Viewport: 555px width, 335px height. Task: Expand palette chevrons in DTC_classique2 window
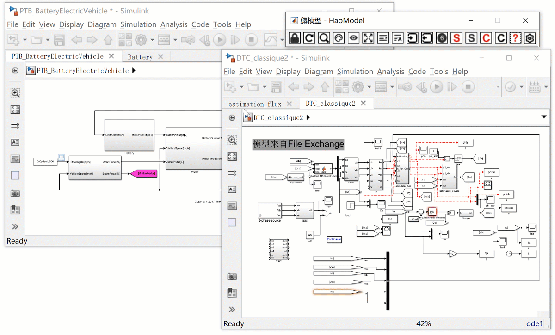pos(232,310)
